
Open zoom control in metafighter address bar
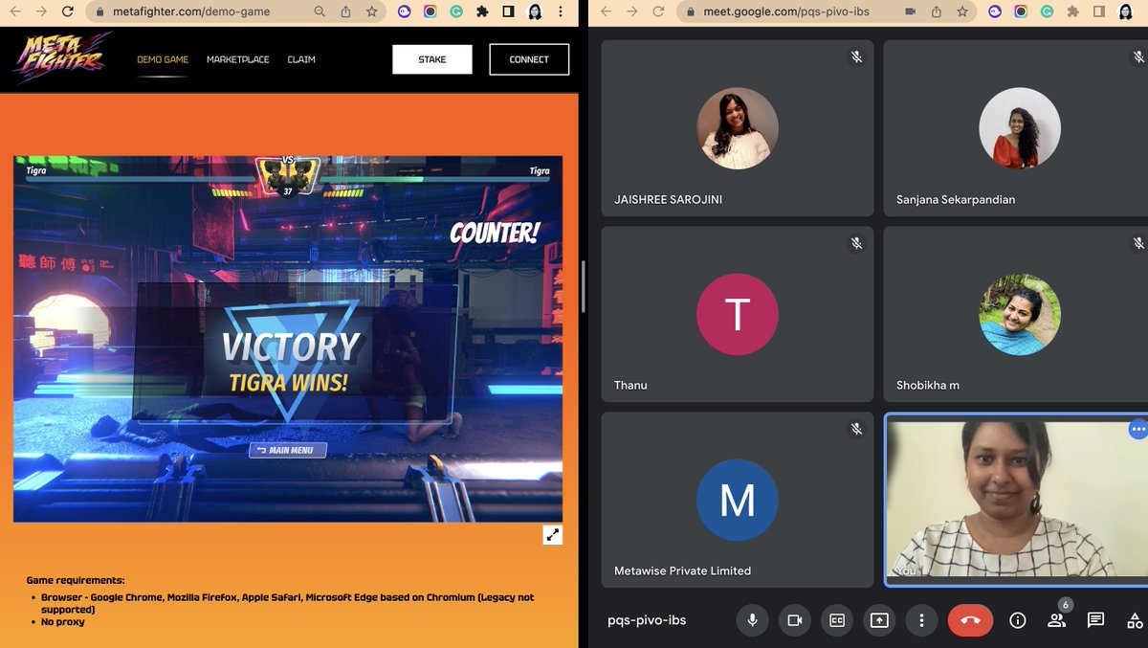[320, 11]
